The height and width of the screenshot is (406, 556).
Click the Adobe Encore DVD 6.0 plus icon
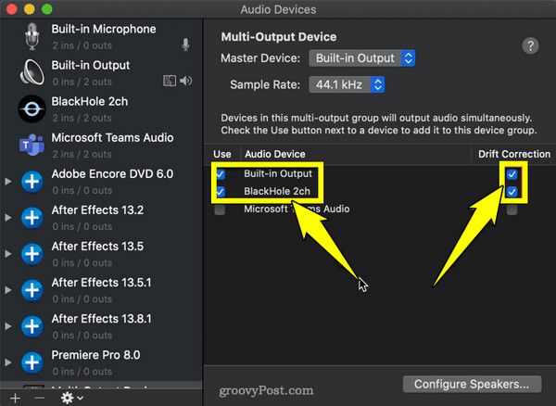point(32,182)
